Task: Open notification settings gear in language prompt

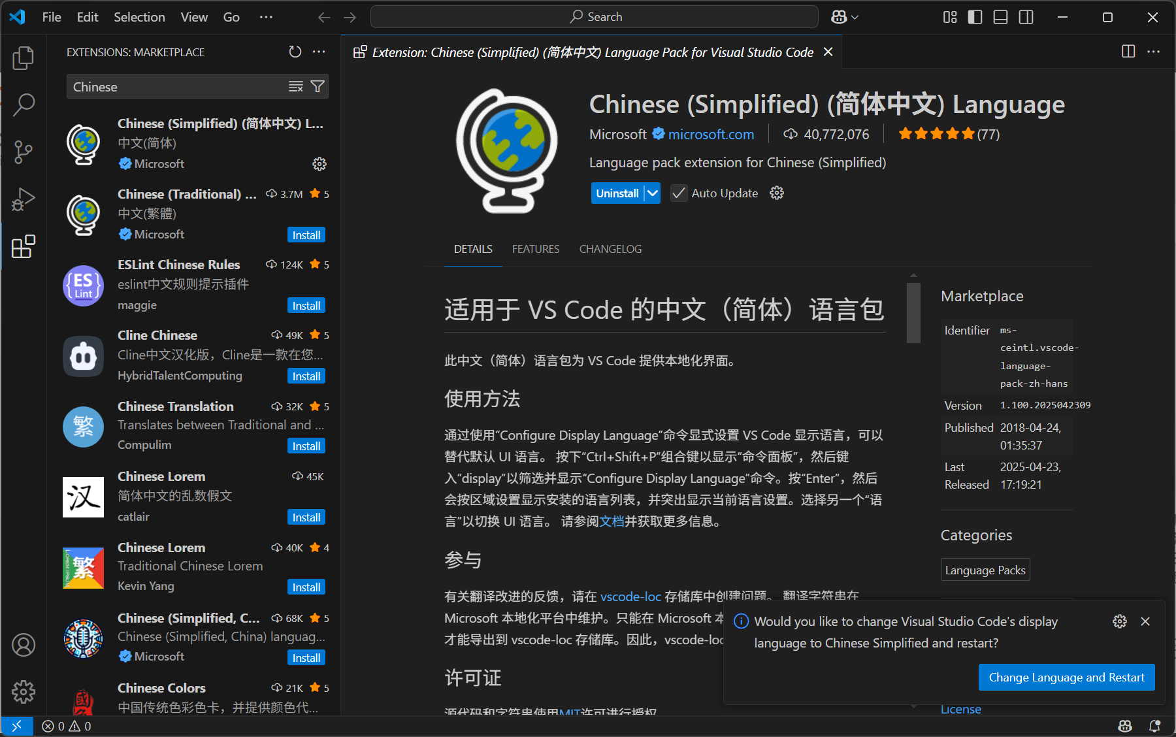Action: [1120, 621]
